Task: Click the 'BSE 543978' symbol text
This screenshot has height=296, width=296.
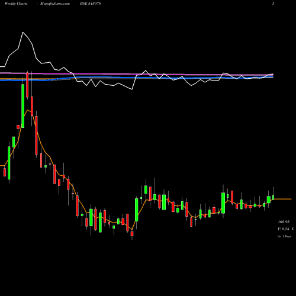Action: (91, 4)
